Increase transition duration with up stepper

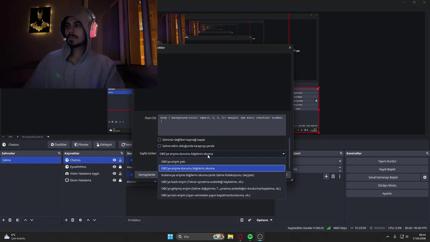(340, 167)
